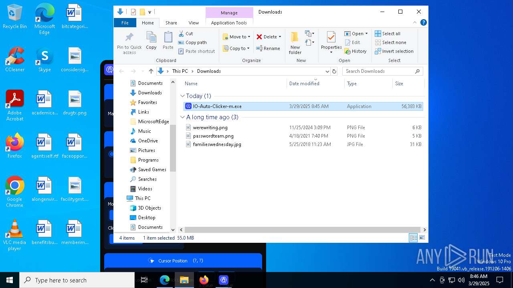
Task: Click the Rename ribbon button
Action: pyautogui.click(x=268, y=48)
